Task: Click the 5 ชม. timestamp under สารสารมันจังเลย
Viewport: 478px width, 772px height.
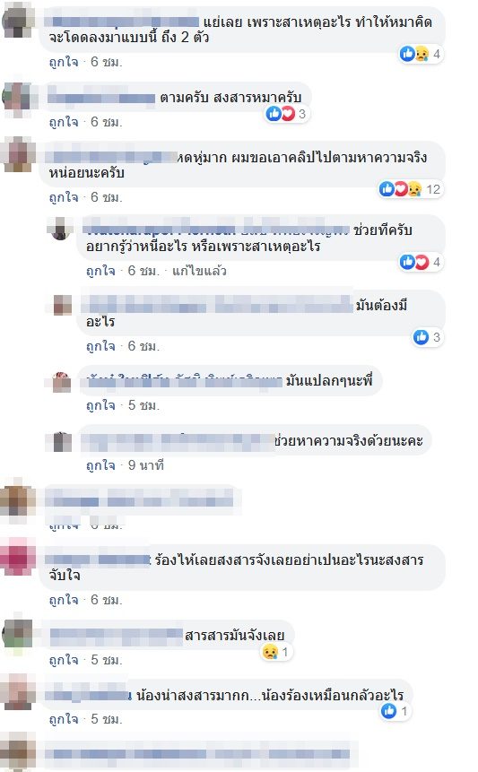Action: [107, 660]
